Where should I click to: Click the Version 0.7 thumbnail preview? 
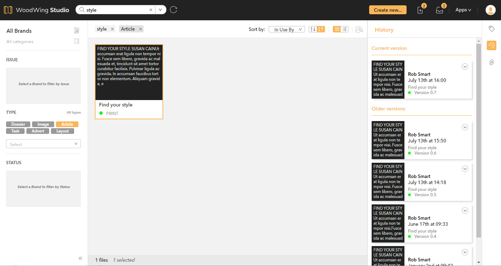388,79
